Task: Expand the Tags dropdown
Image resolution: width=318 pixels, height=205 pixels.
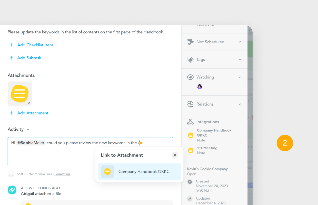Action: tap(240, 59)
